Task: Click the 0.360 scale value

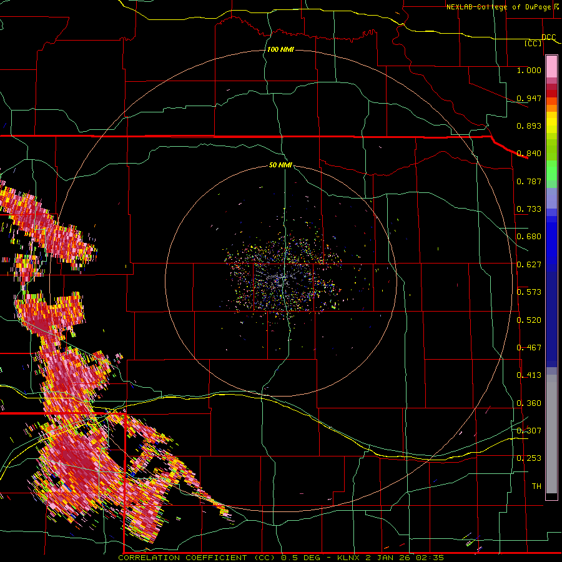Action: click(529, 403)
